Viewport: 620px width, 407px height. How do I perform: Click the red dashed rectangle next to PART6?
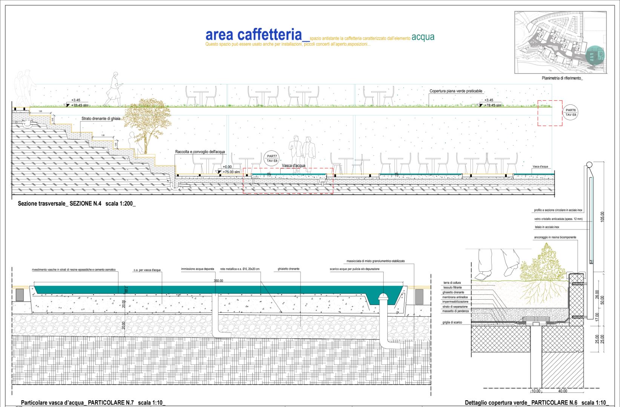[550, 113]
